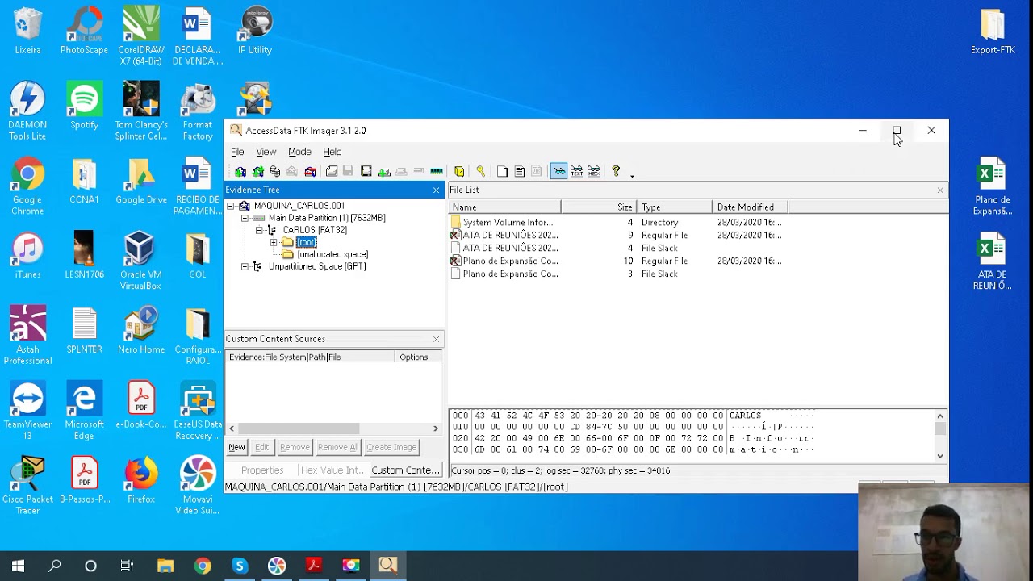
Task: Click the Verify Drive/Image toolbar icon
Action: (x=419, y=171)
